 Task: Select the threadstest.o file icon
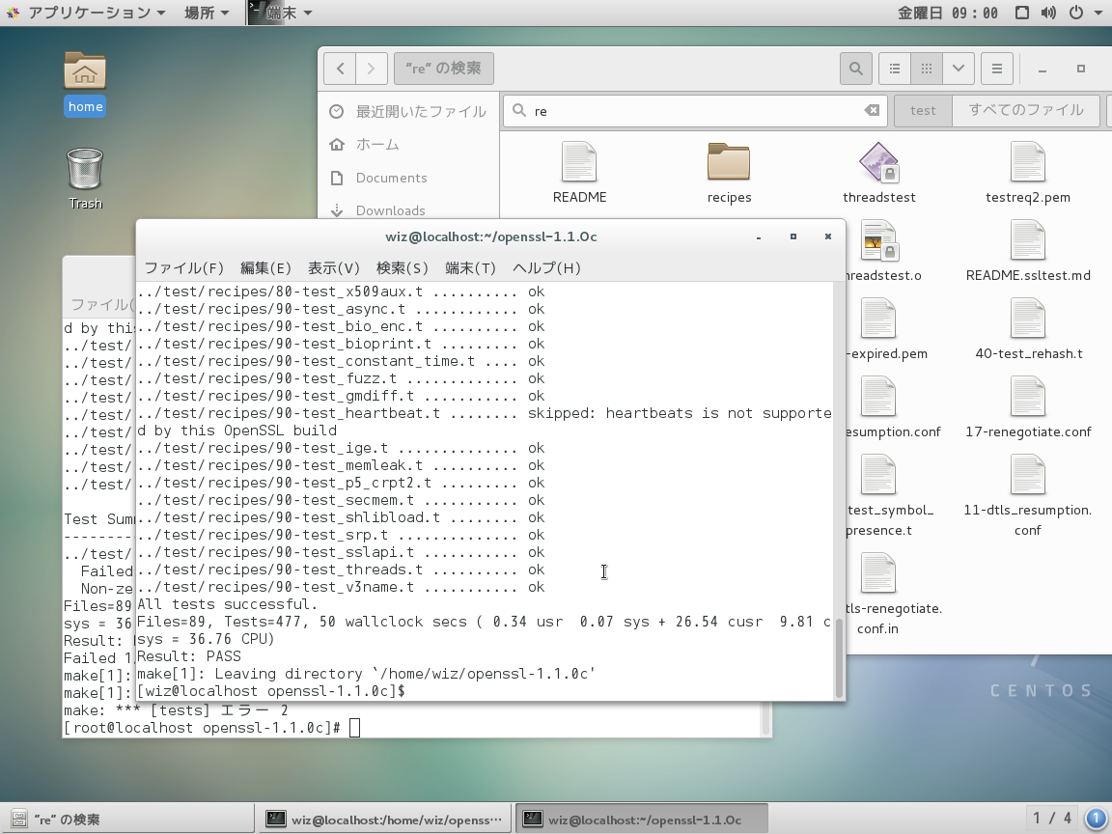click(x=879, y=251)
